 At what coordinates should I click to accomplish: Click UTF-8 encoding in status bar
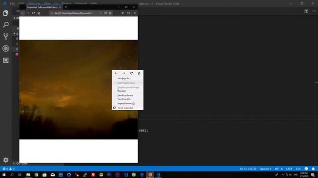coord(279,169)
